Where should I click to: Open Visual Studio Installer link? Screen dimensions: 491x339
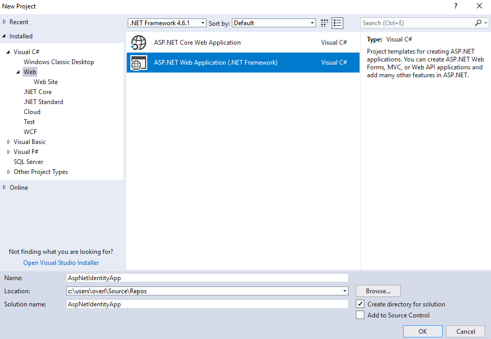tap(61, 263)
